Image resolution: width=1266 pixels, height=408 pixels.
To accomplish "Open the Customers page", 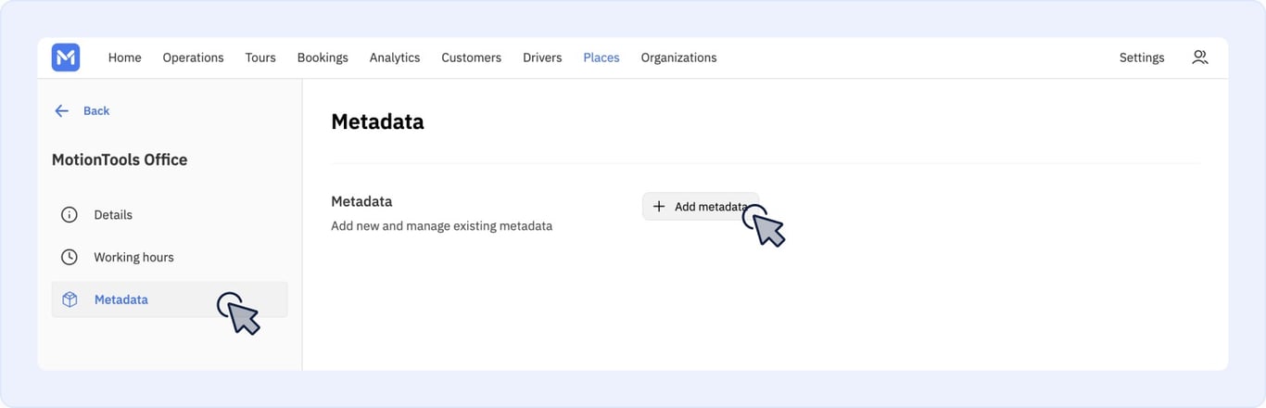I will tap(472, 57).
